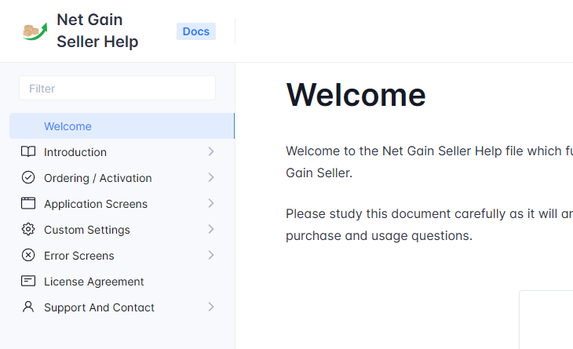Focus the Filter input field

tap(117, 88)
